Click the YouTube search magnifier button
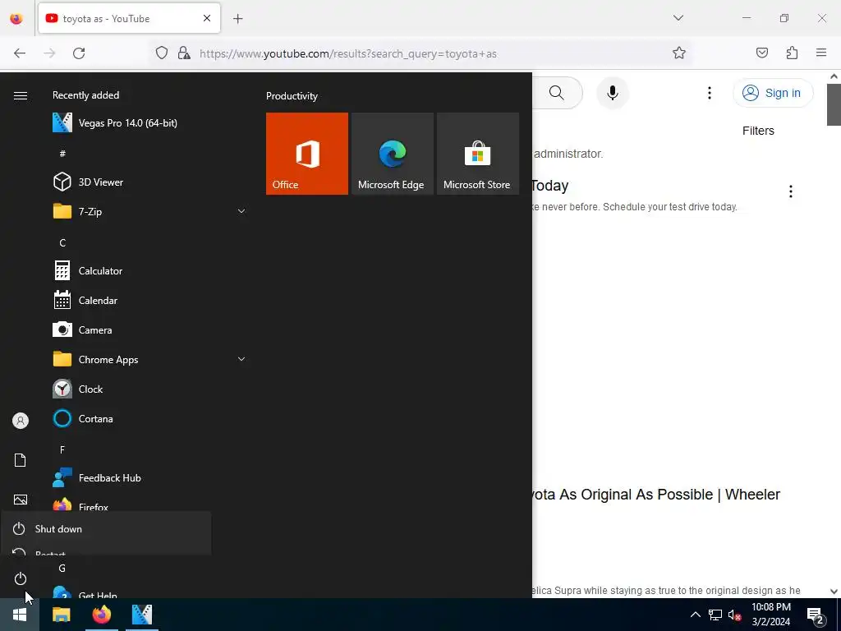This screenshot has width=841, height=631. (557, 93)
